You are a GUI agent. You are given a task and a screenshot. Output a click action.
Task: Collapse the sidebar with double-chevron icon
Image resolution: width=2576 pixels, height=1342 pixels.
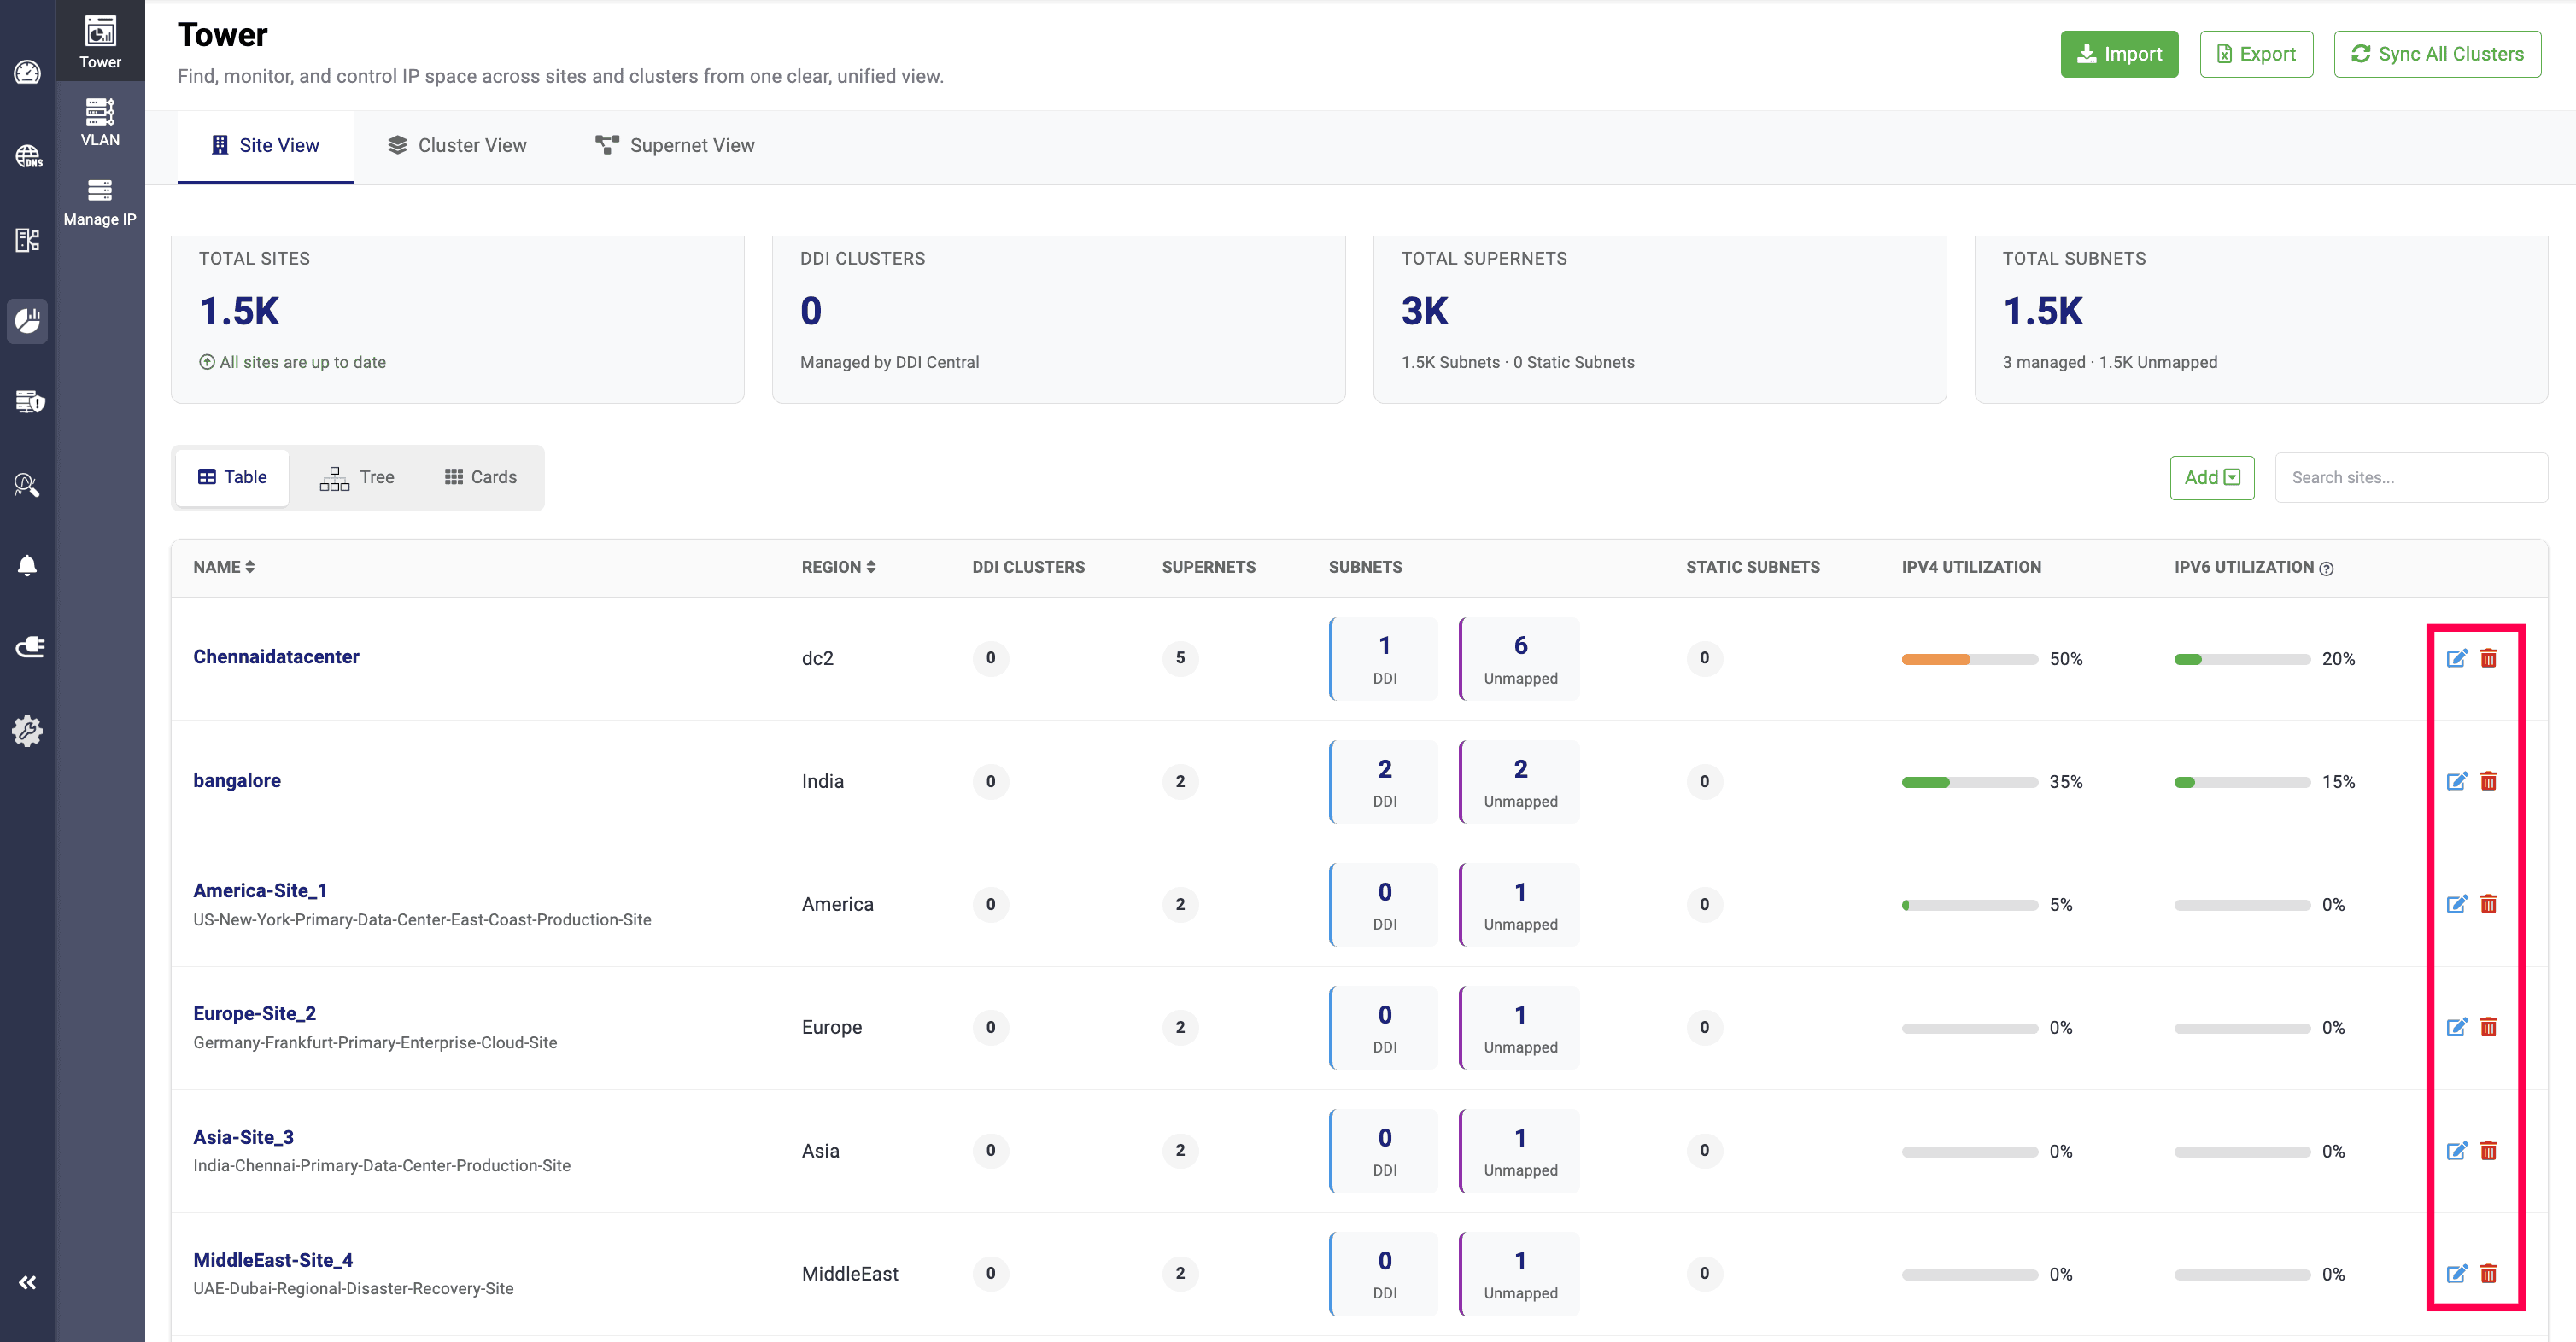tap(27, 1282)
